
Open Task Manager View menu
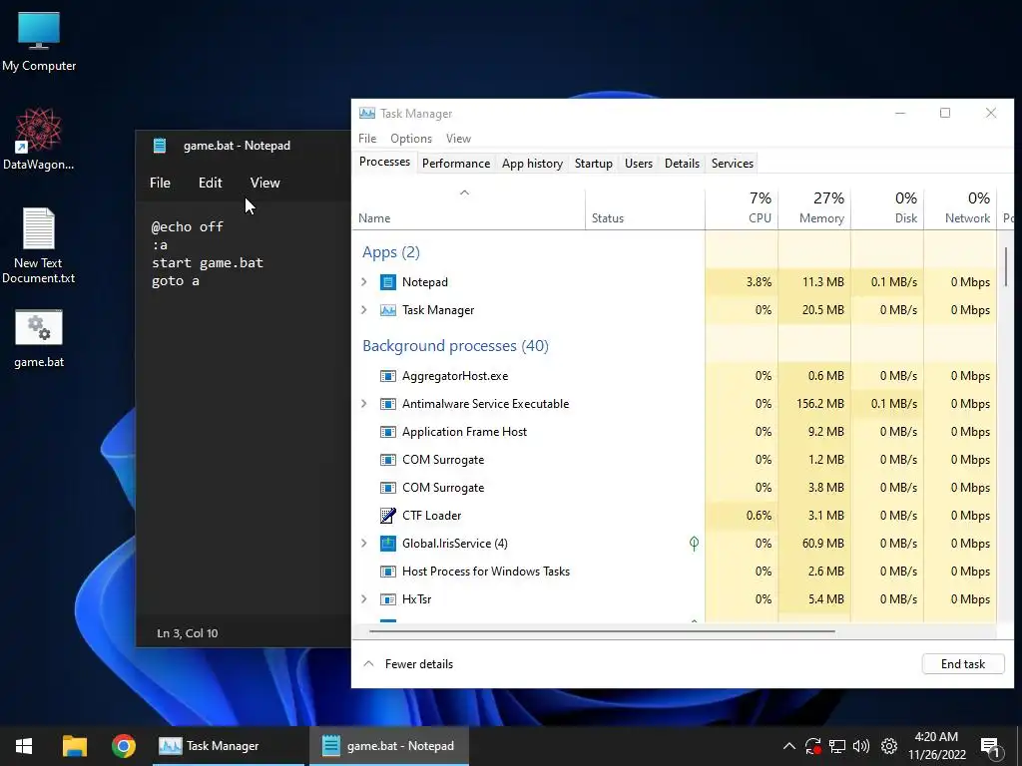tap(458, 138)
